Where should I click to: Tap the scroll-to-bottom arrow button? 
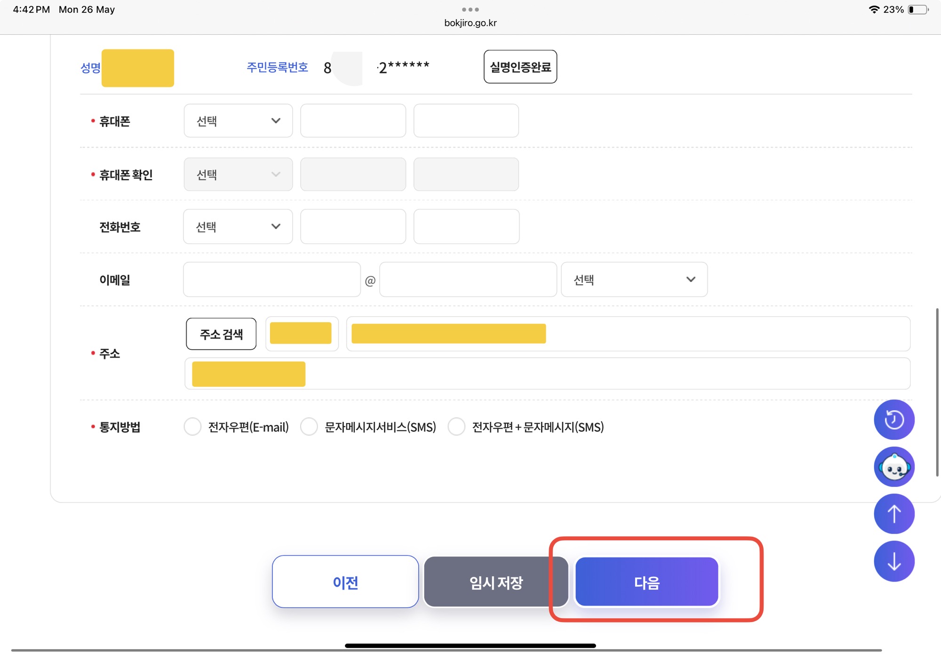[894, 561]
